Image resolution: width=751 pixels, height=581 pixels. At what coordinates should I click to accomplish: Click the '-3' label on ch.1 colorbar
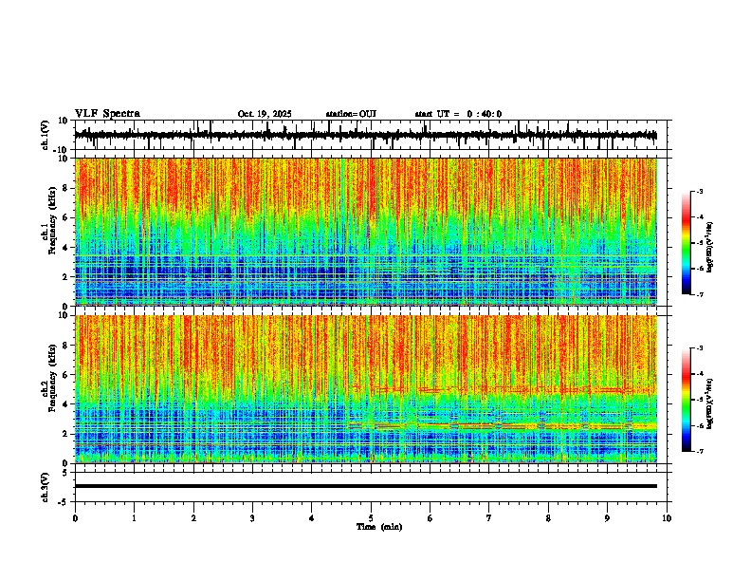(700, 191)
